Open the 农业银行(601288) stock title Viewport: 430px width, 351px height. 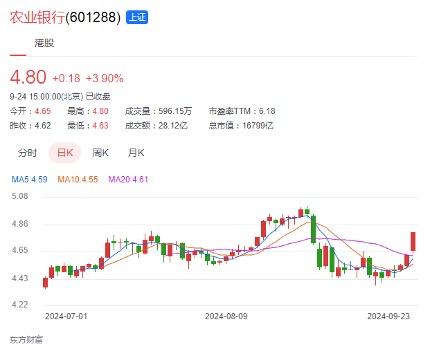(x=65, y=17)
